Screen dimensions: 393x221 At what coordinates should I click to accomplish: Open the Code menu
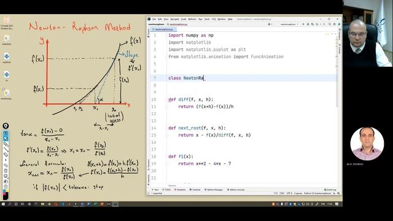click(184, 19)
